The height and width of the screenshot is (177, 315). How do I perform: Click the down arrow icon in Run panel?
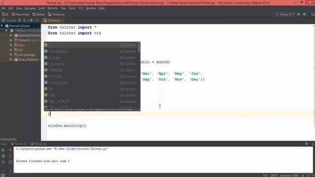(10, 156)
